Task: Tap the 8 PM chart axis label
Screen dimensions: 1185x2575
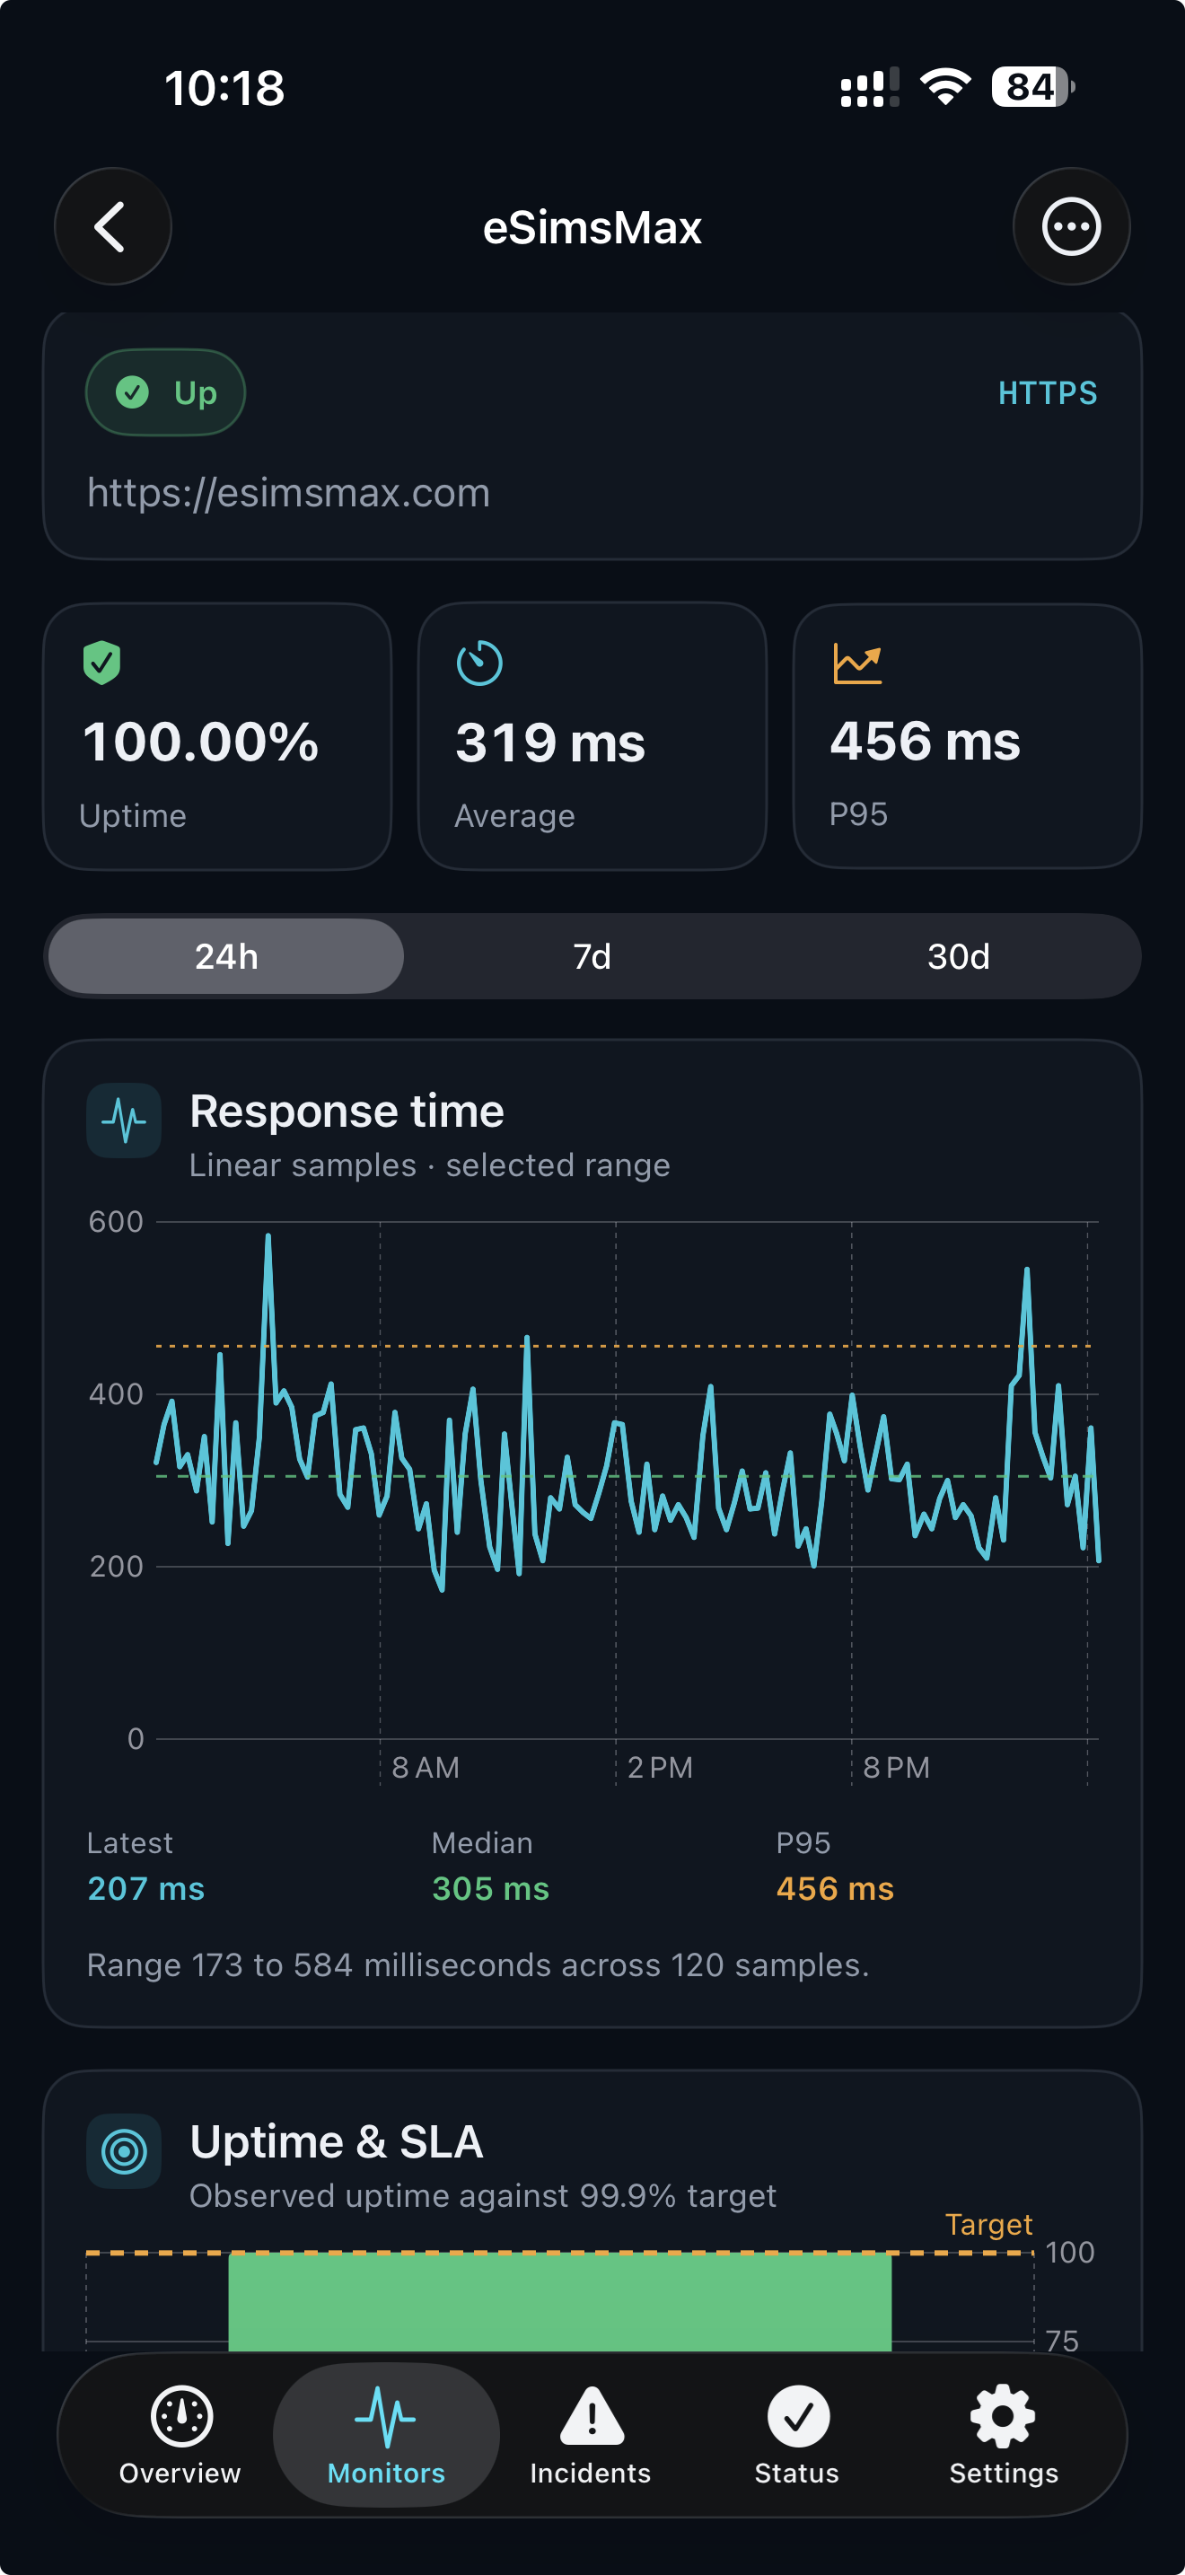Action: click(x=896, y=1767)
